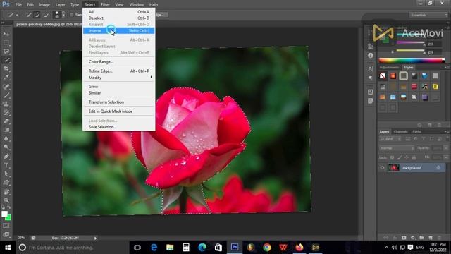This screenshot has width=451, height=254.
Task: Click the New Selection option icon
Action: coord(28,15)
